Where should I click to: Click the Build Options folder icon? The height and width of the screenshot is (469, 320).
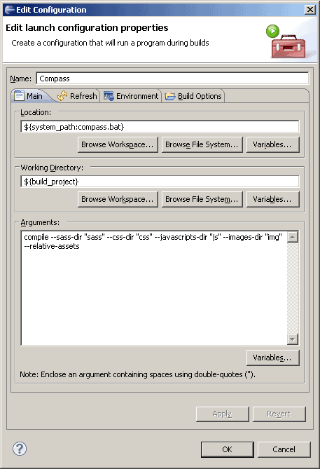(170, 96)
